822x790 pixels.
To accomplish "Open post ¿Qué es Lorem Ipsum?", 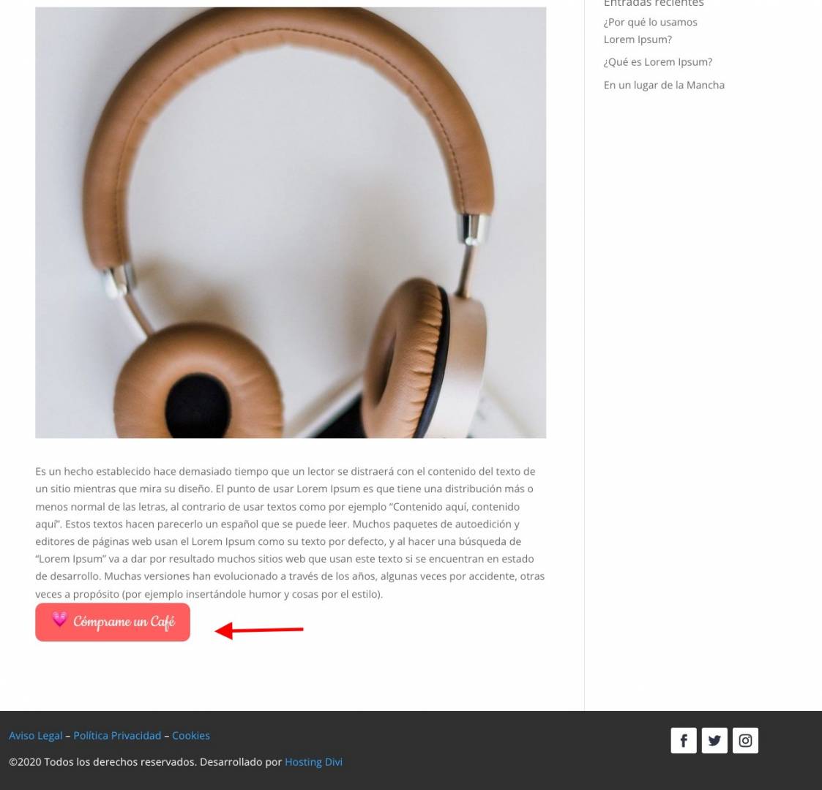I will [658, 62].
